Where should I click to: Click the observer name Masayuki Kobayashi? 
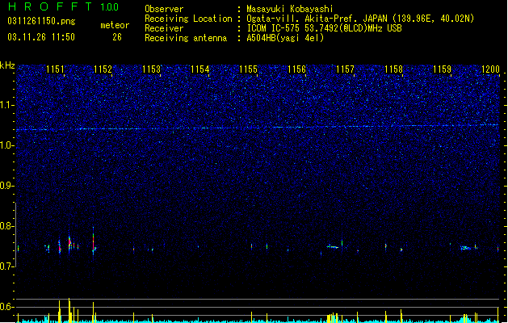coord(290,9)
